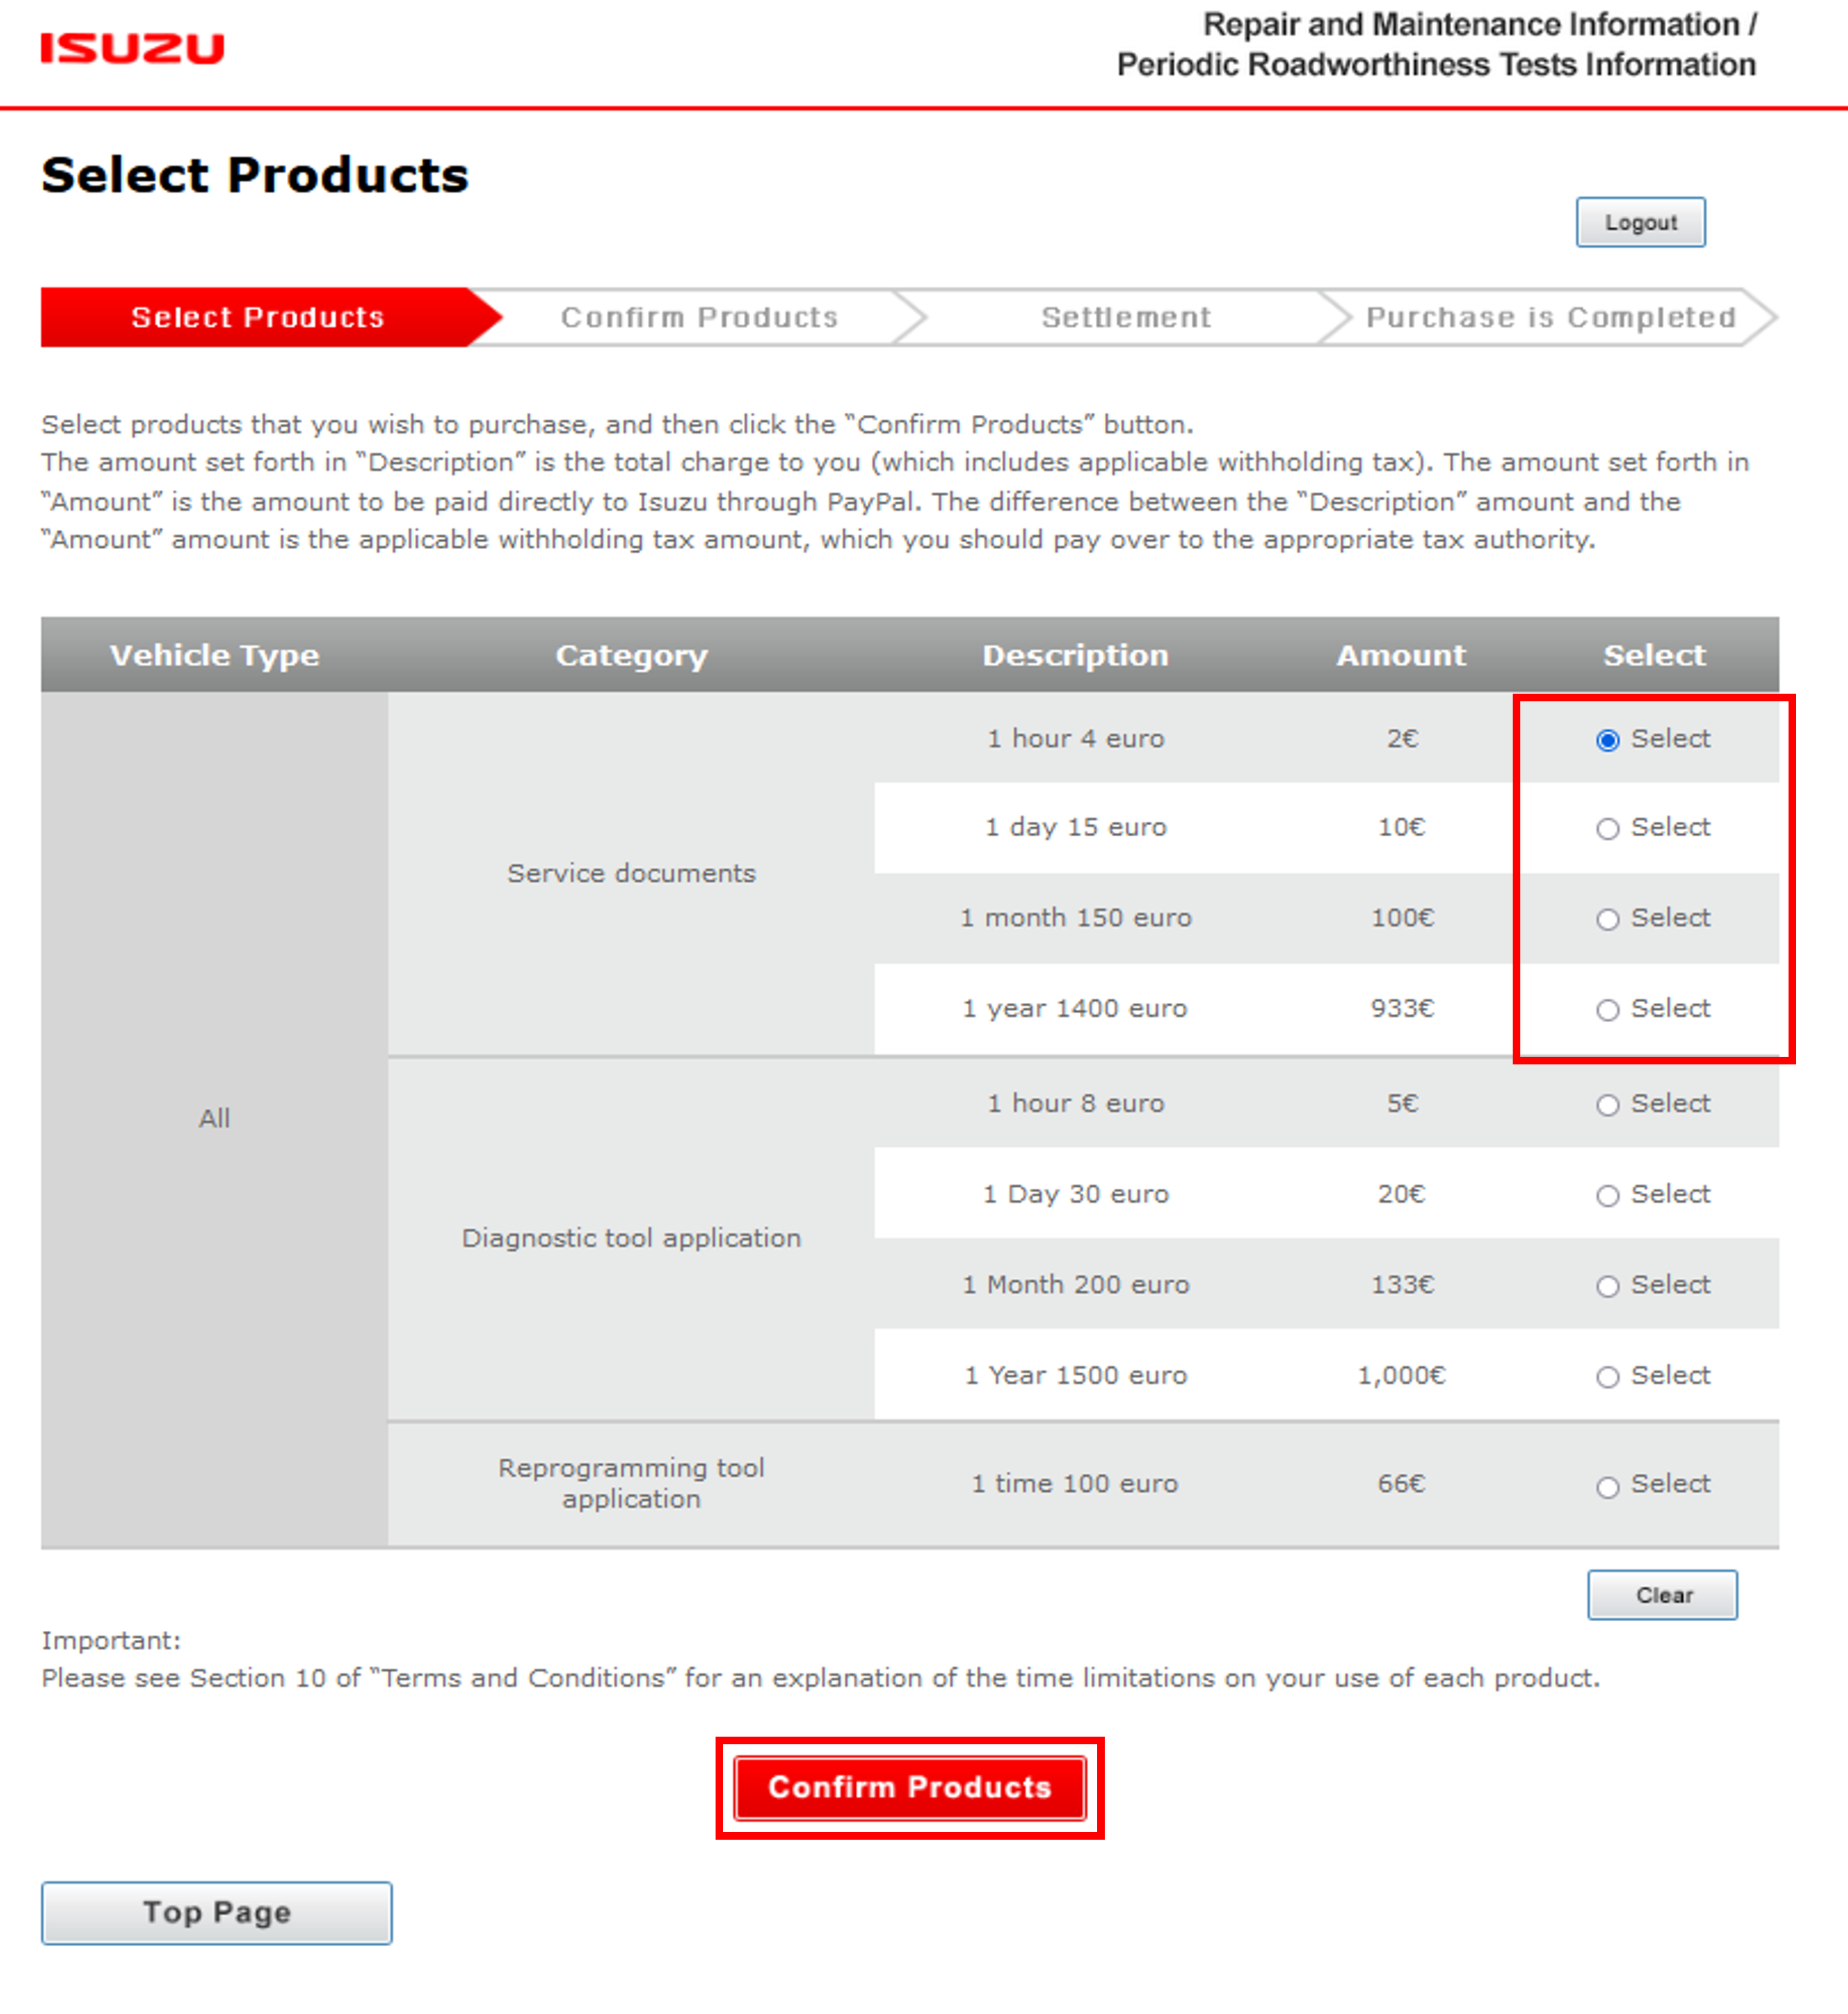Click the Amount column header

coord(1399,656)
